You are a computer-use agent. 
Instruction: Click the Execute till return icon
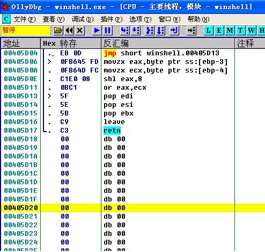pyautogui.click(x=174, y=31)
